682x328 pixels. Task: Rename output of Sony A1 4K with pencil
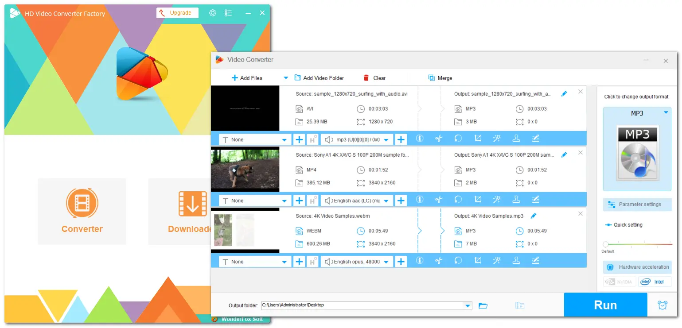[564, 155]
